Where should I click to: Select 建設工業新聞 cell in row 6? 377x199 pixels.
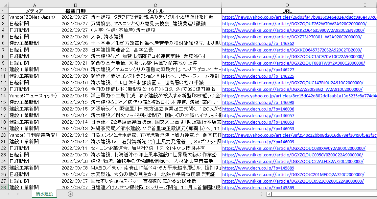pyautogui.click(x=35, y=43)
